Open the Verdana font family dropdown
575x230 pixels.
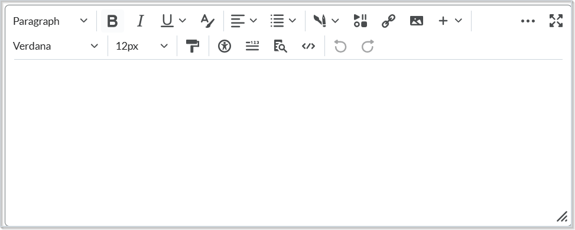tap(56, 46)
